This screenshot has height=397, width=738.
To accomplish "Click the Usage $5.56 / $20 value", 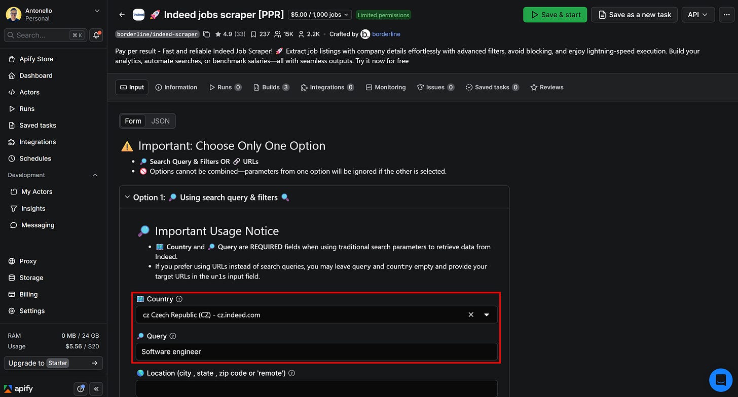I will point(82,346).
